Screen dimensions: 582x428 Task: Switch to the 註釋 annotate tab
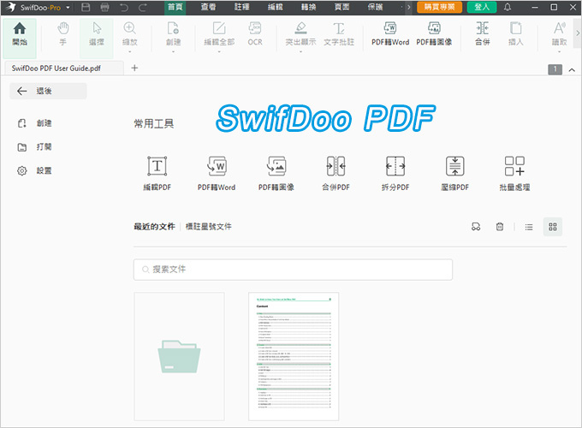(241, 7)
